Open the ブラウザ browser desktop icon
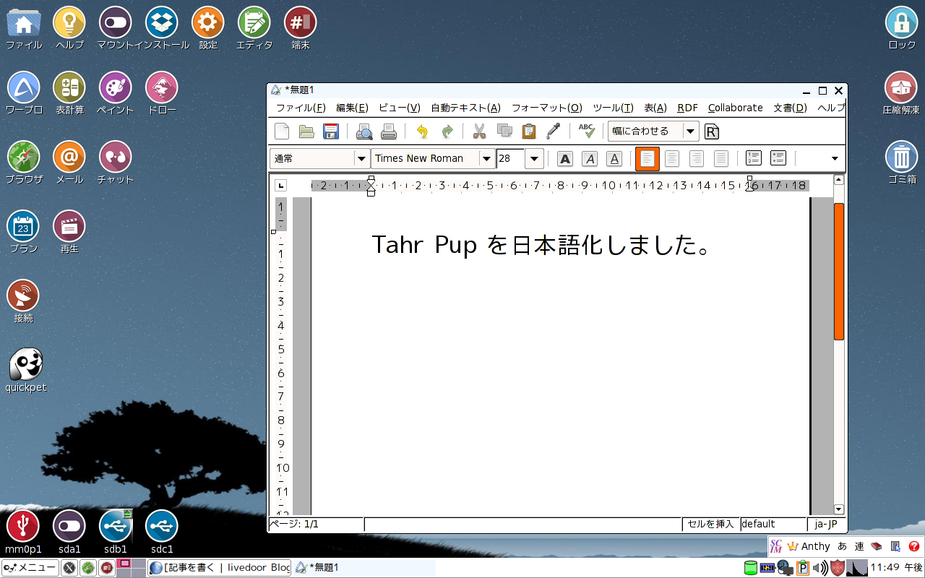The width and height of the screenshot is (925, 578). pyautogui.click(x=24, y=163)
